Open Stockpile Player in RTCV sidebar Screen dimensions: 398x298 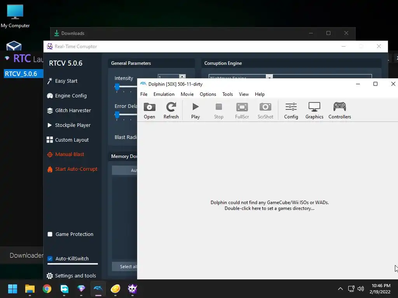pos(68,125)
